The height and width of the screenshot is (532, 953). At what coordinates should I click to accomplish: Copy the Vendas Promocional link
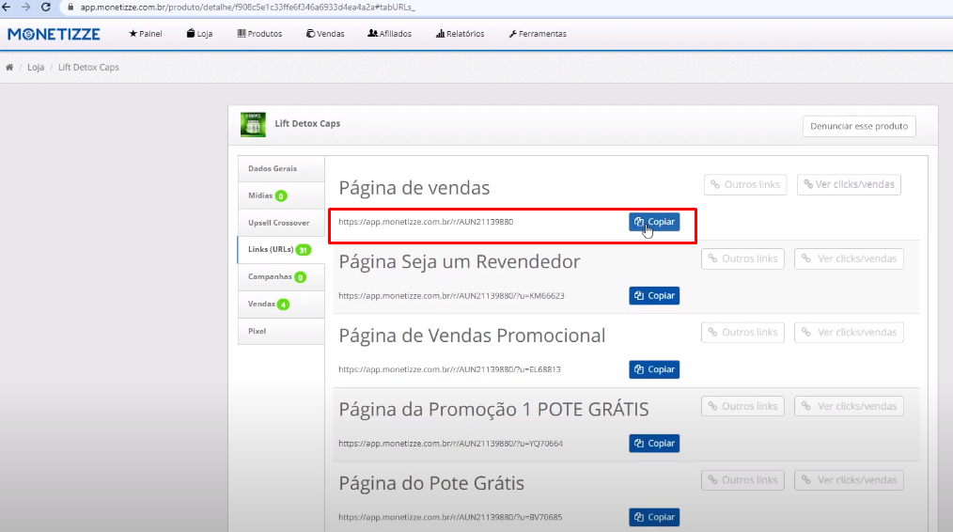[x=654, y=369]
